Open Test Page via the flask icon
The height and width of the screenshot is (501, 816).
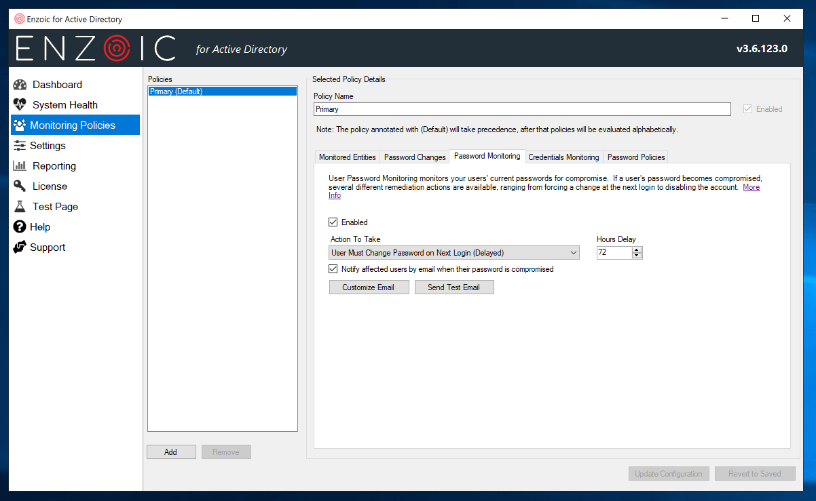20,207
